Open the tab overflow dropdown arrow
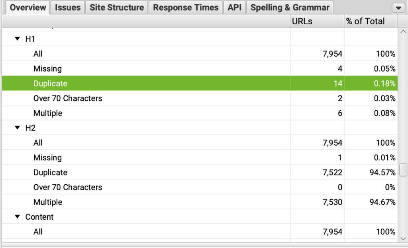The image size is (408, 248). point(398,8)
